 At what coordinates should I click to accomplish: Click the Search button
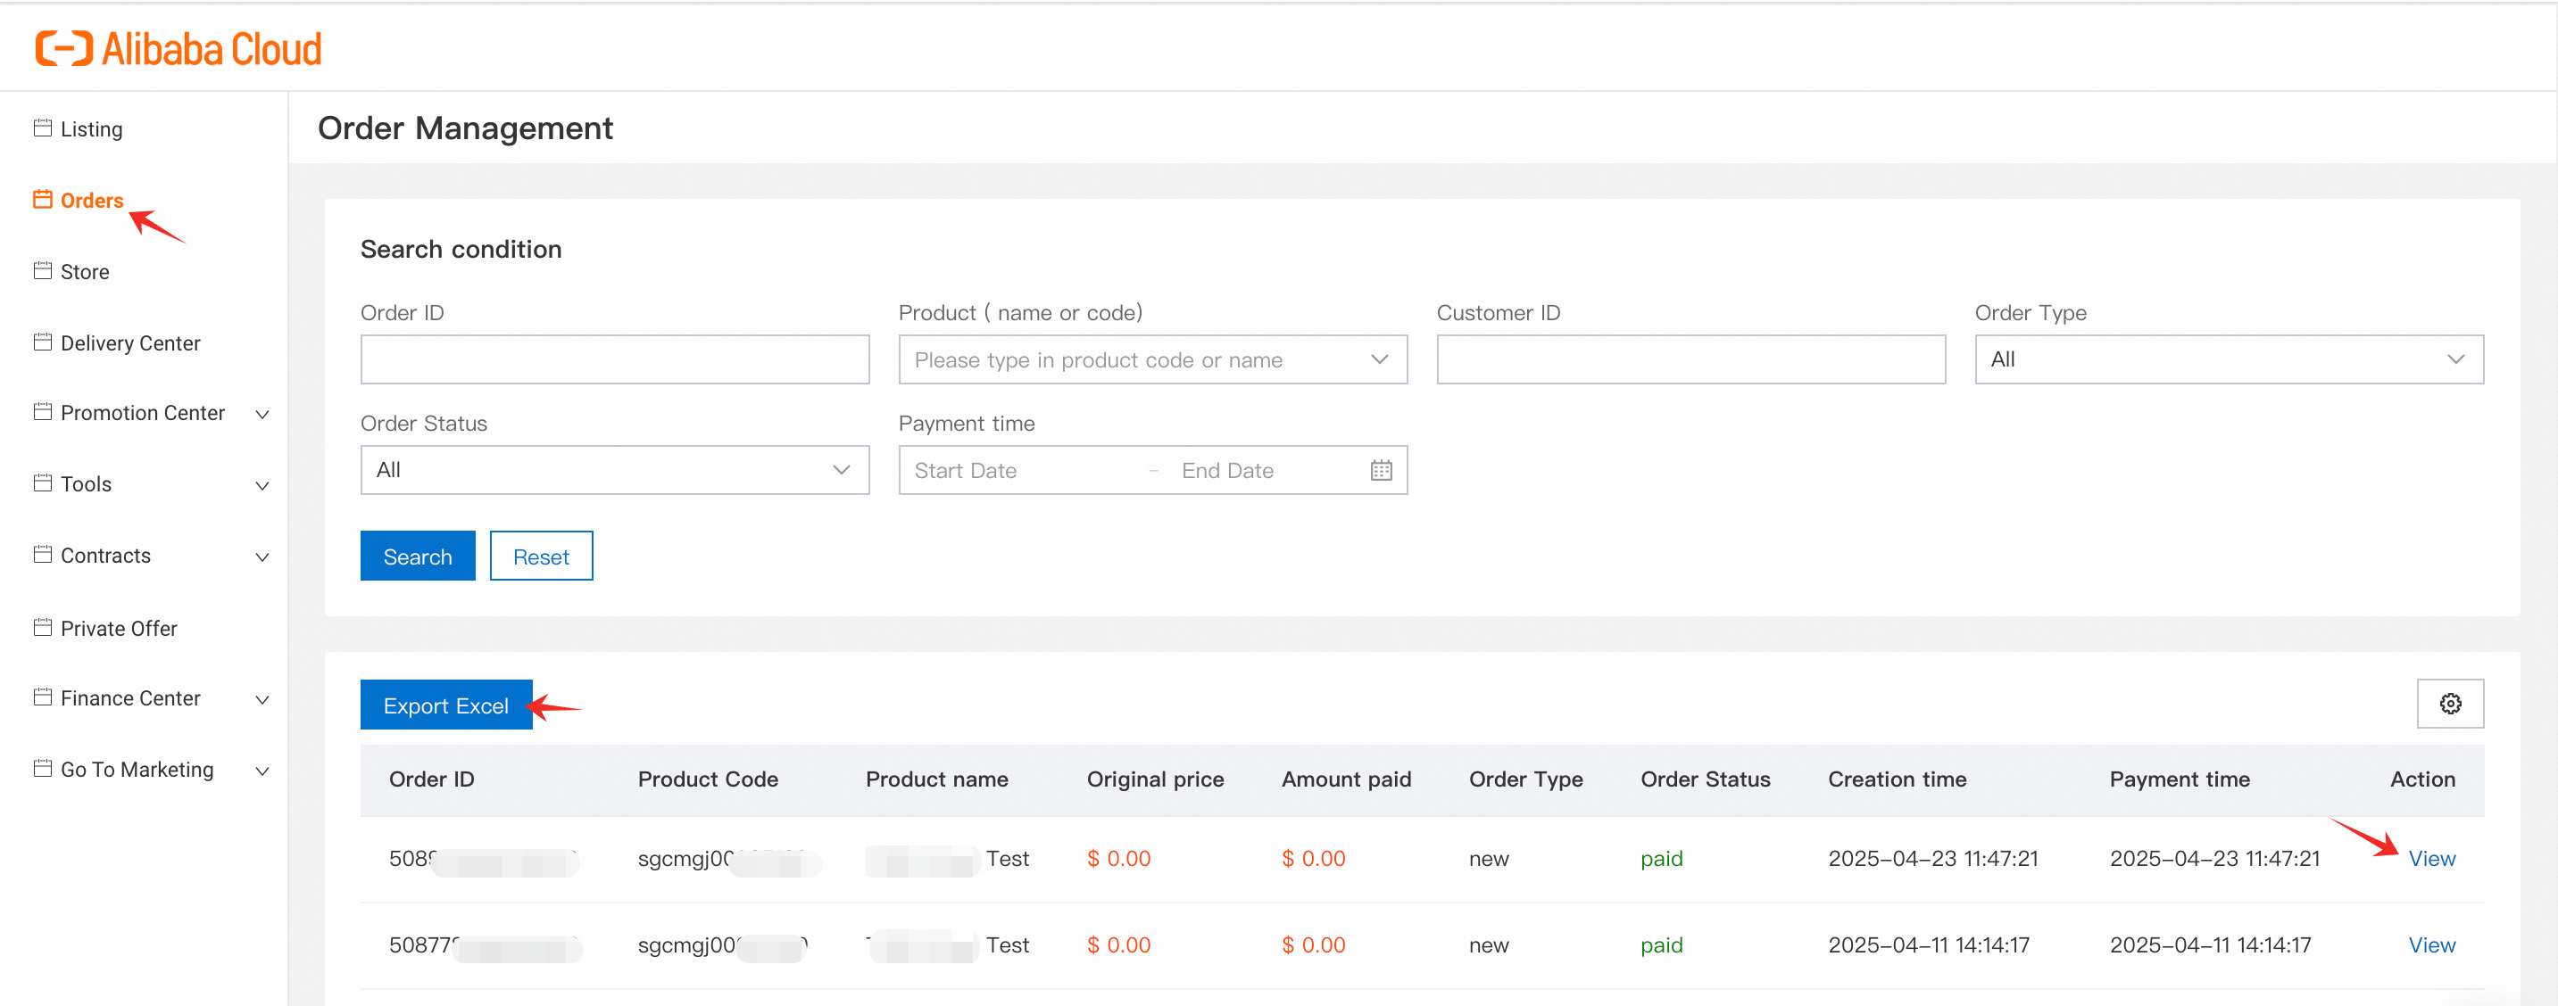(x=417, y=556)
